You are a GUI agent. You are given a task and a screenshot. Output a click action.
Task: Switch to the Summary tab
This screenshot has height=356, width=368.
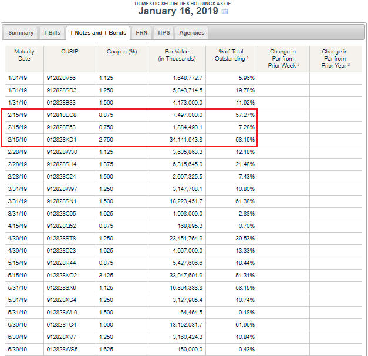(x=21, y=33)
